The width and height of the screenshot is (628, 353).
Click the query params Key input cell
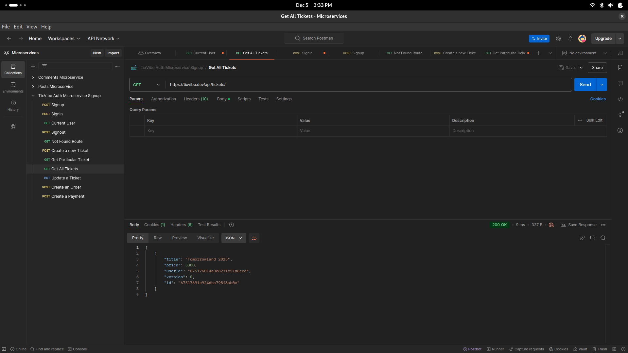coord(220,131)
